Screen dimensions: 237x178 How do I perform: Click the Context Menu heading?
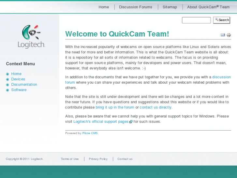click(x=21, y=64)
